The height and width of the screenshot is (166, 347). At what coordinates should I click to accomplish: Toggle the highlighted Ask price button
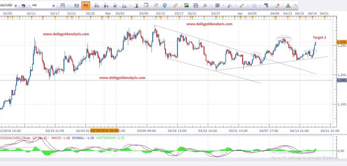[x=85, y=5]
